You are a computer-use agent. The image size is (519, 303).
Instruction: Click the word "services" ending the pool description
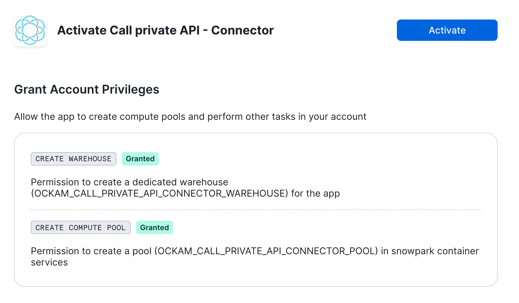49,262
